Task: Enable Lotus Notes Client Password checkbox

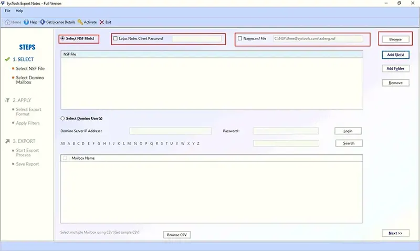Action: (x=115, y=38)
